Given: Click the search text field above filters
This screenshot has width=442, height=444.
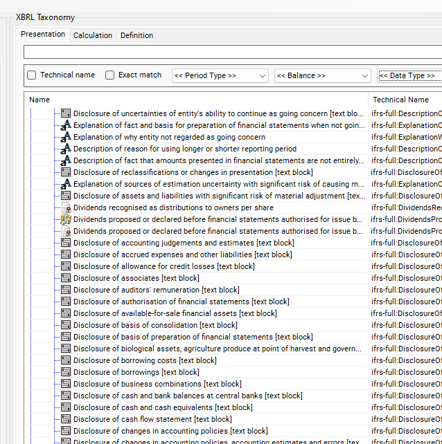Looking at the screenshot, I should tap(232, 52).
